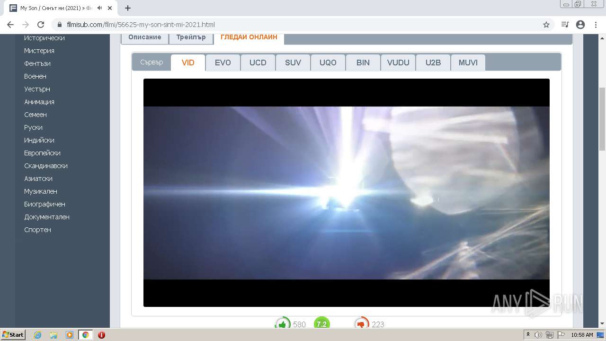
Task: Open Европейски category link
Action: (x=42, y=153)
